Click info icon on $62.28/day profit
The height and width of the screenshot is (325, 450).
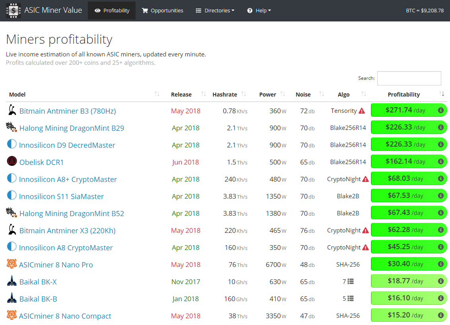click(441, 230)
